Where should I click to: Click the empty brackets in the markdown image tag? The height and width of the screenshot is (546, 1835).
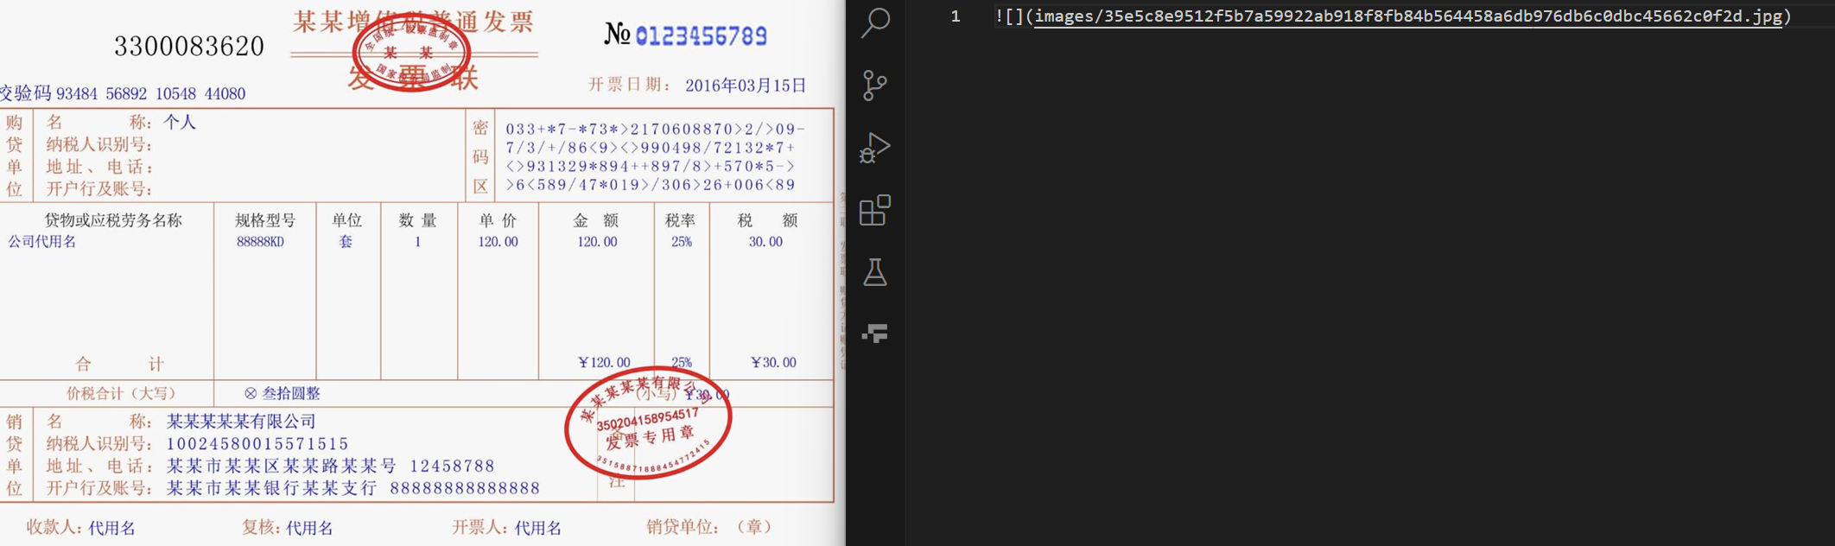(x=1013, y=16)
